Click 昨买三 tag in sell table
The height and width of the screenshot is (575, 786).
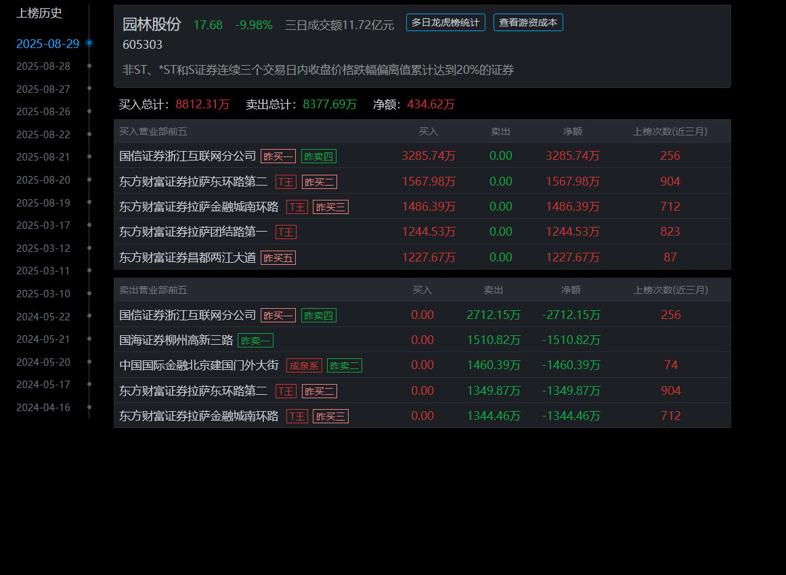(x=330, y=417)
